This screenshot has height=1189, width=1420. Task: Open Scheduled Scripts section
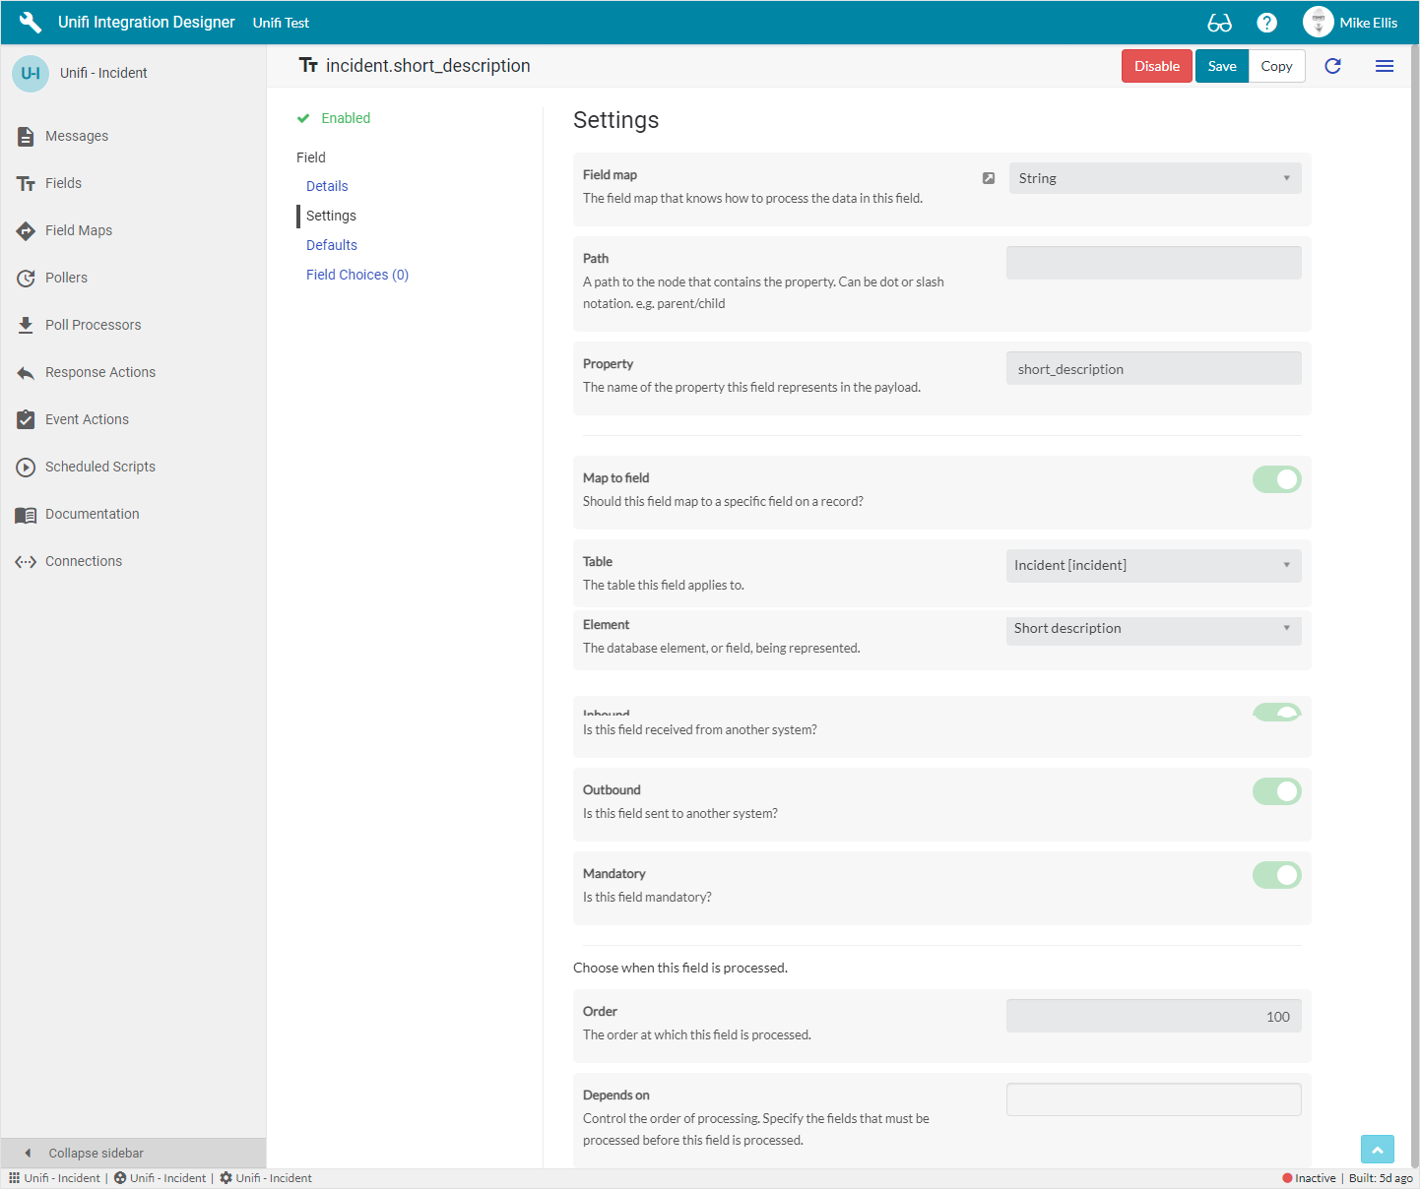pos(99,467)
